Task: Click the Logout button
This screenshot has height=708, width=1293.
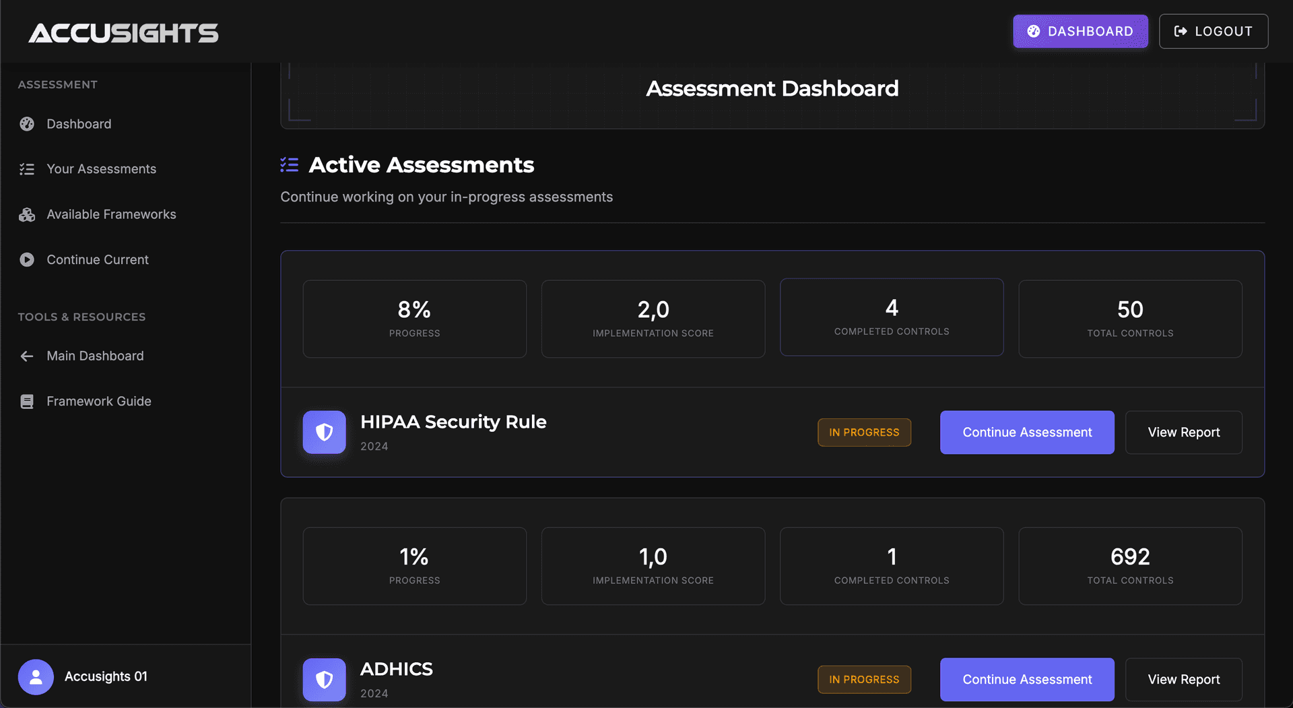Action: tap(1213, 31)
